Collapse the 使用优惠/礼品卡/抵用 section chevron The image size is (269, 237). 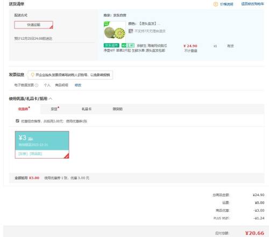click(51, 98)
